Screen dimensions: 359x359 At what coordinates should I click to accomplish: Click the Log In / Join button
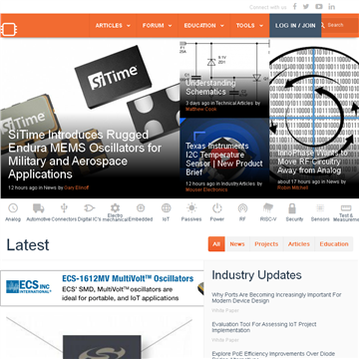295,26
